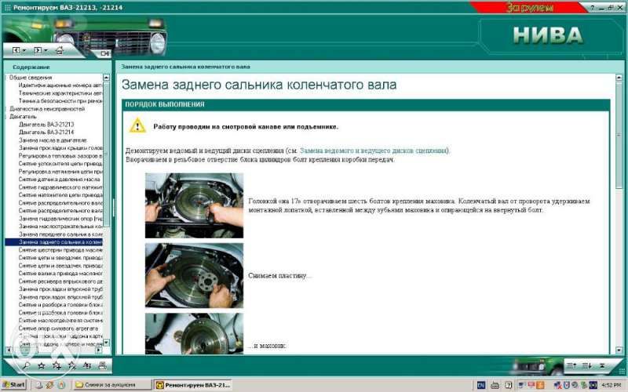
Task: Open link Замена ведомого и ведущего дисков сцепления
Action: (x=374, y=151)
